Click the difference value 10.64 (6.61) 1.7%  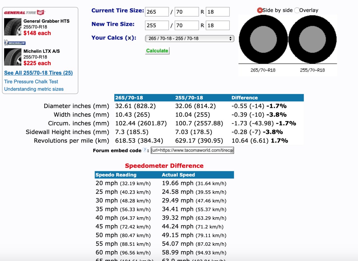coord(260,141)
